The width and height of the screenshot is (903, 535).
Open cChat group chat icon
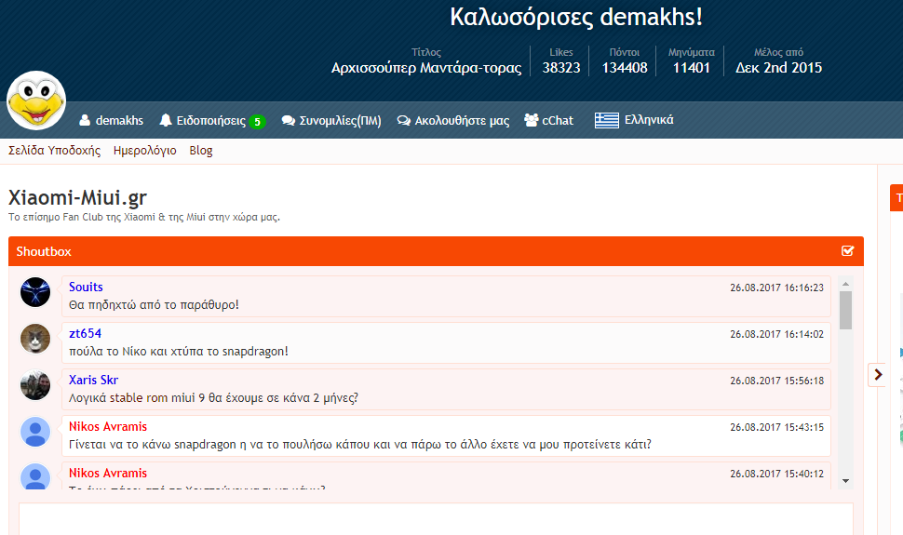point(532,120)
